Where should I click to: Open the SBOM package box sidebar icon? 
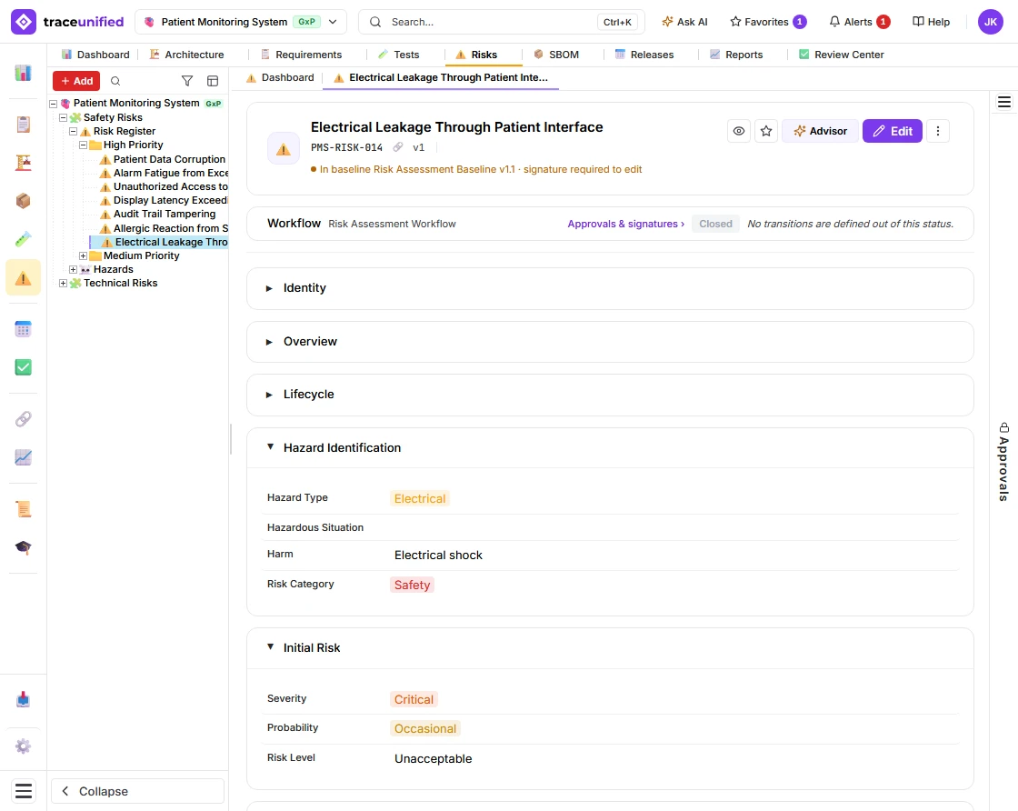click(x=24, y=201)
